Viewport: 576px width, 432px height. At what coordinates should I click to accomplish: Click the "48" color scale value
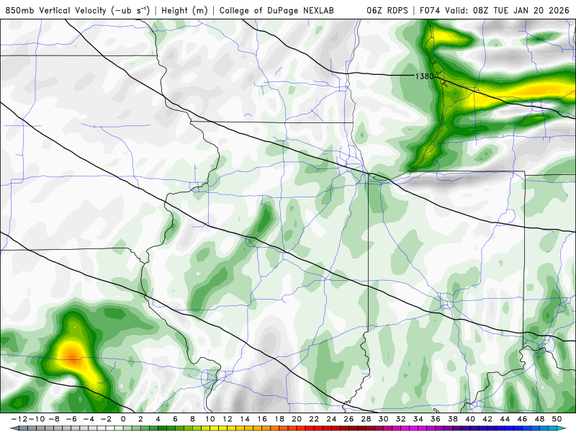539,419
